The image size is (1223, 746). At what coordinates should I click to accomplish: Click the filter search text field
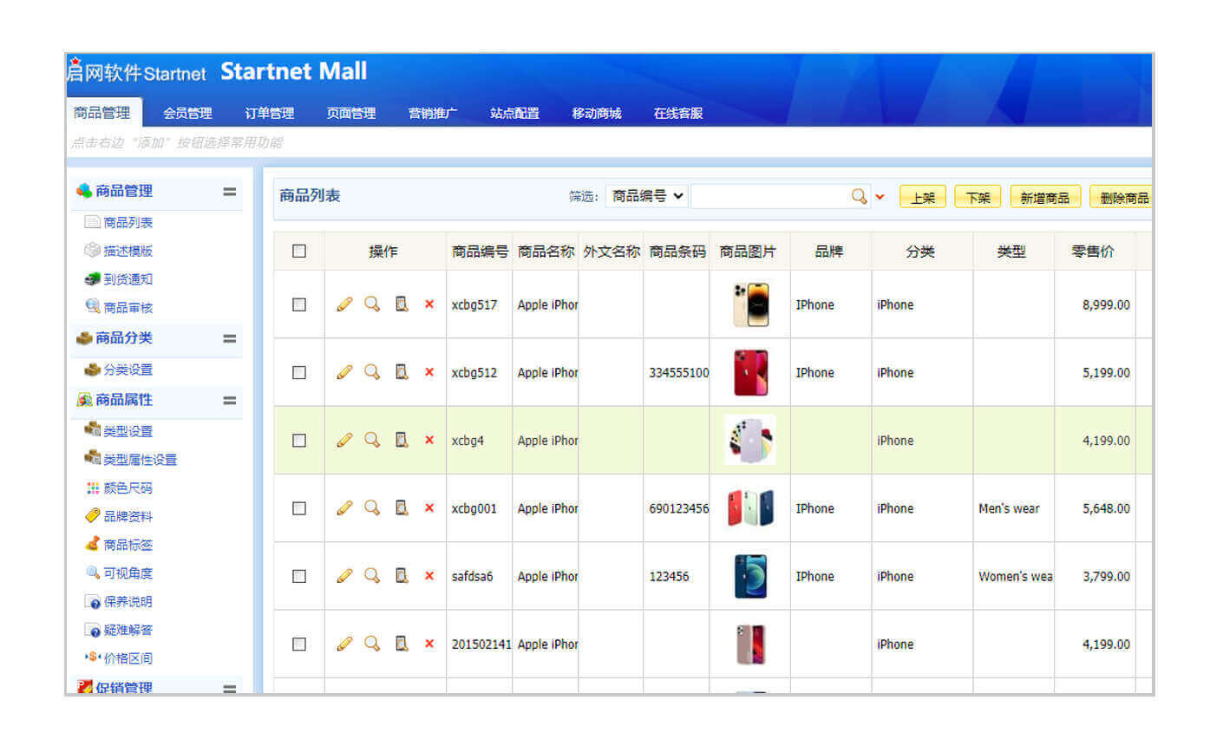click(769, 196)
